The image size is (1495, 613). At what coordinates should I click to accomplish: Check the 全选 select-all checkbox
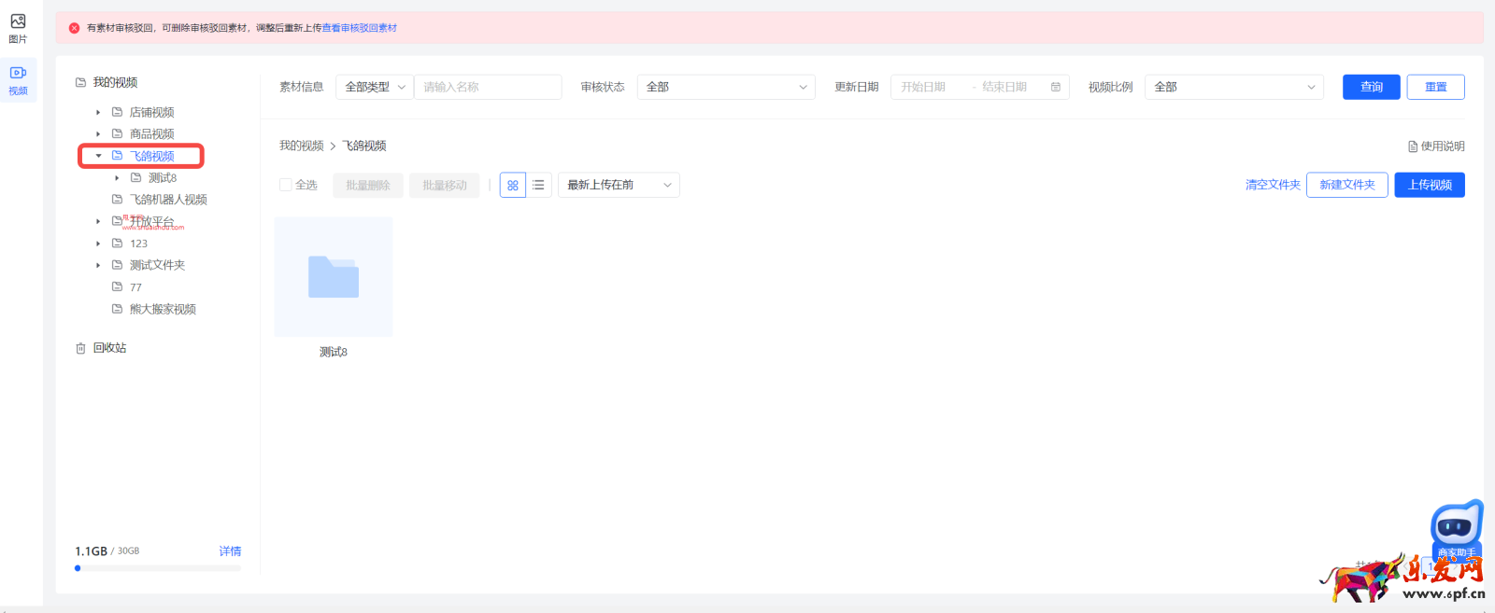tap(286, 185)
